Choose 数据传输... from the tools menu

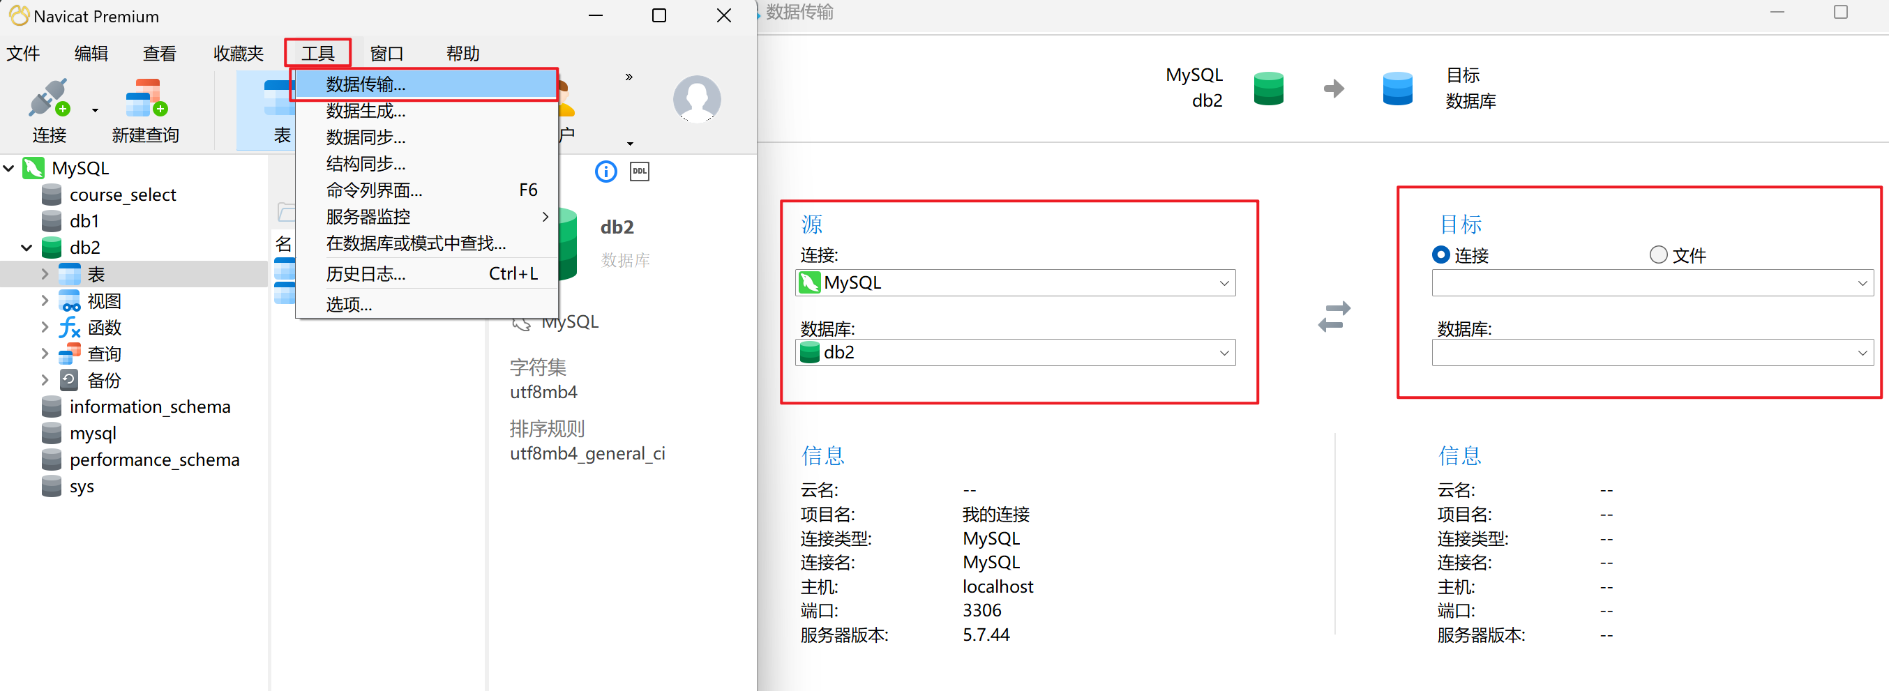(x=426, y=84)
